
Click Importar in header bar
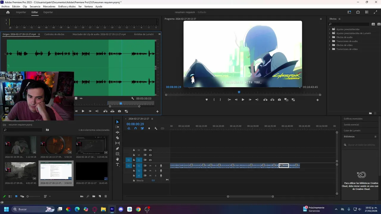coord(21,12)
